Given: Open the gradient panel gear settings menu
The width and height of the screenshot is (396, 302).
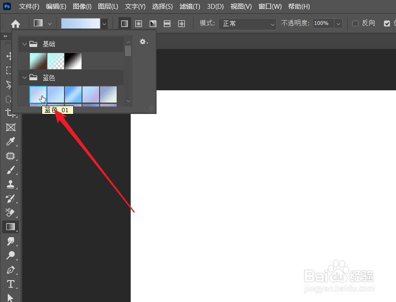Looking at the screenshot, I should pyautogui.click(x=144, y=42).
